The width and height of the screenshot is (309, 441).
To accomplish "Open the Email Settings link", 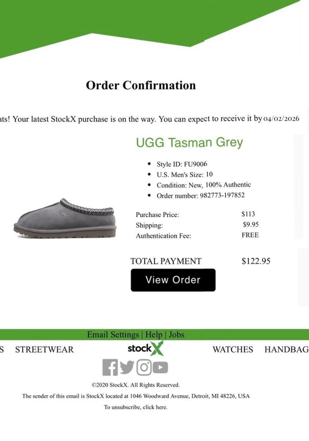I will [x=113, y=334].
